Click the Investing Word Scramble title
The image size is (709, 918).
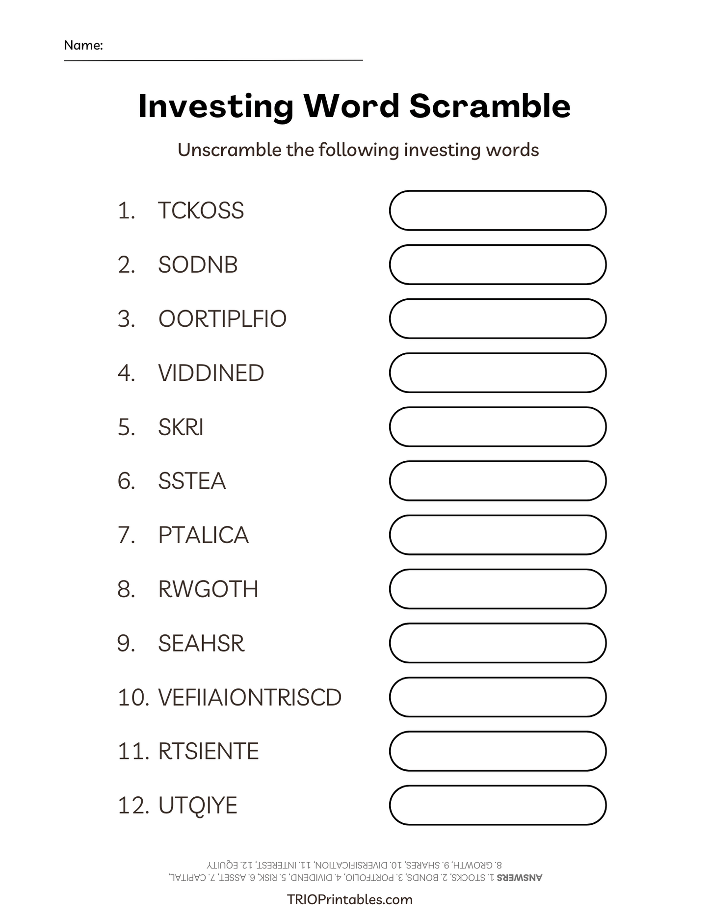click(x=354, y=106)
